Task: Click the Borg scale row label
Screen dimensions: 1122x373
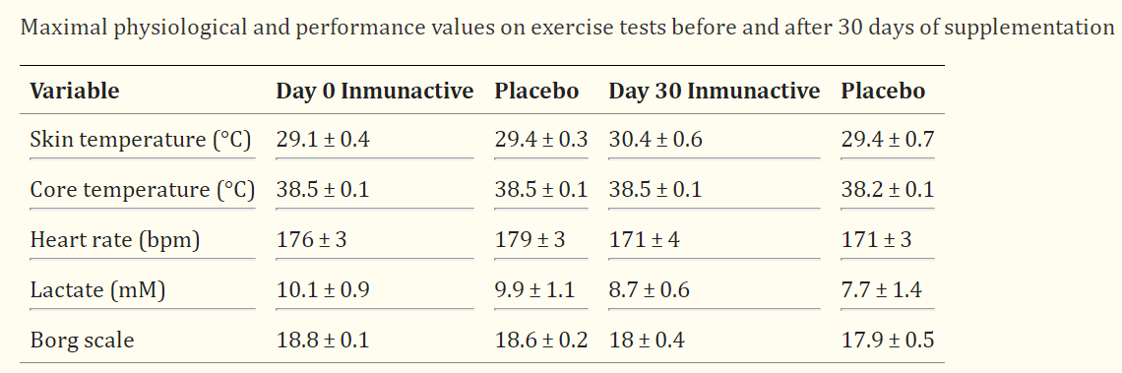Action: [x=82, y=340]
